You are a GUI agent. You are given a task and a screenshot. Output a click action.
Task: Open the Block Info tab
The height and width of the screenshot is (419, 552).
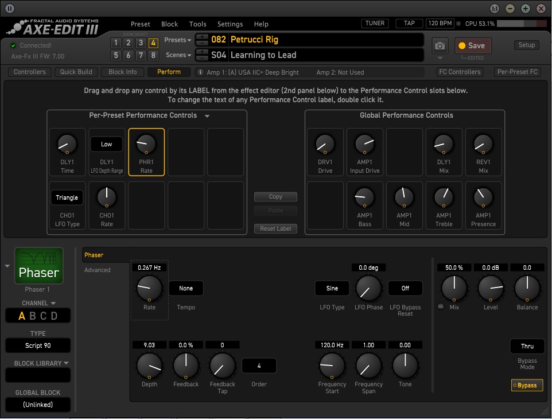click(x=123, y=72)
